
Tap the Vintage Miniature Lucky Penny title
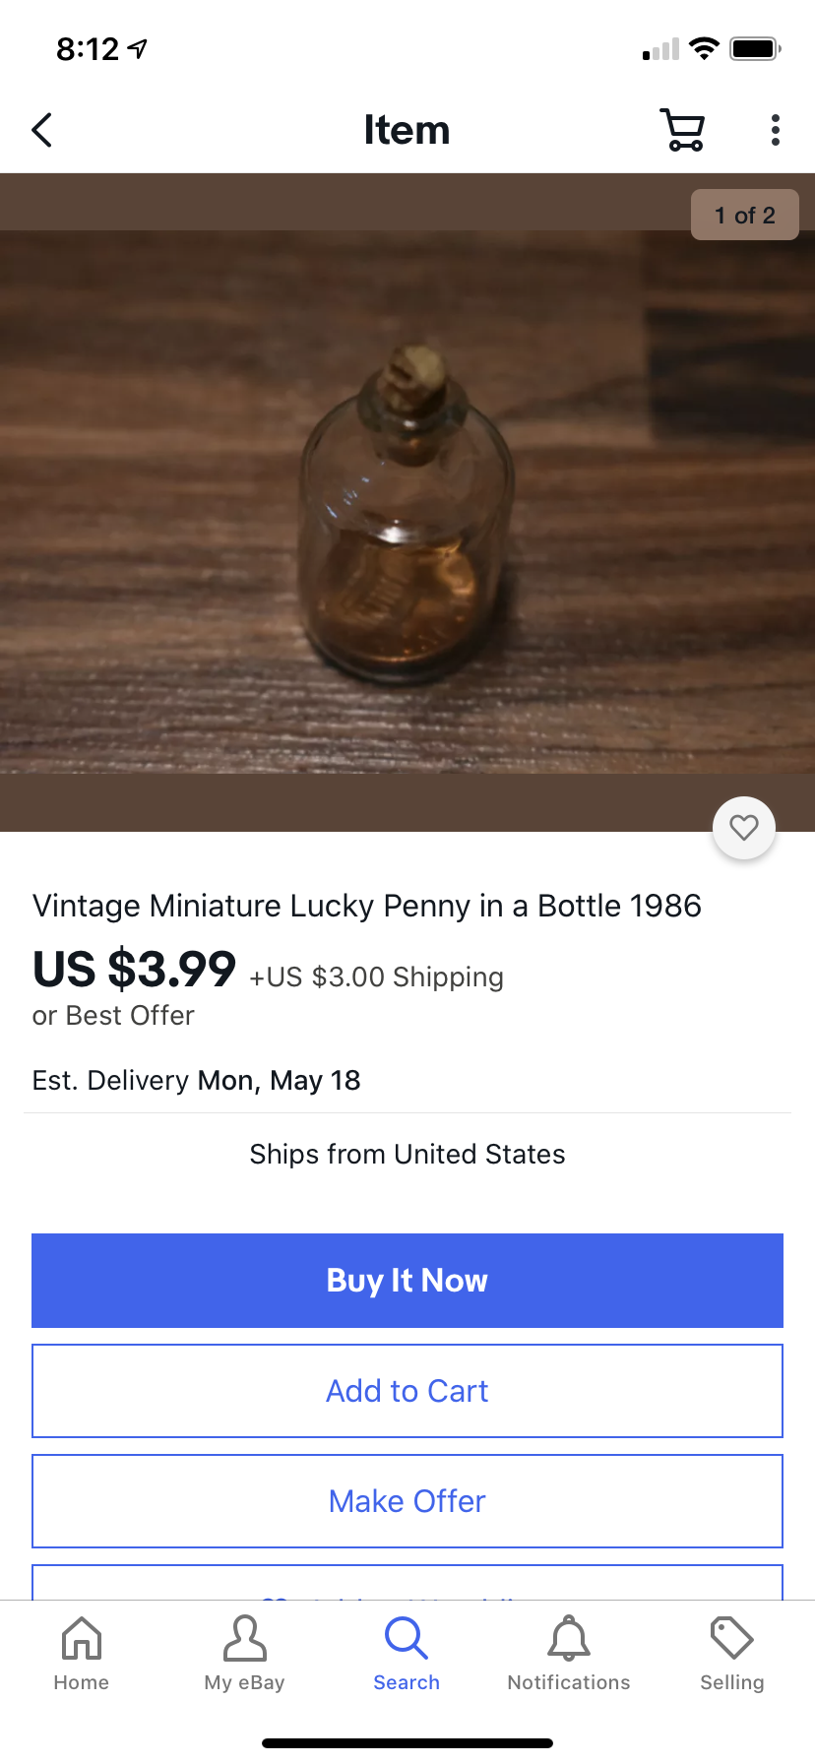pos(367,906)
